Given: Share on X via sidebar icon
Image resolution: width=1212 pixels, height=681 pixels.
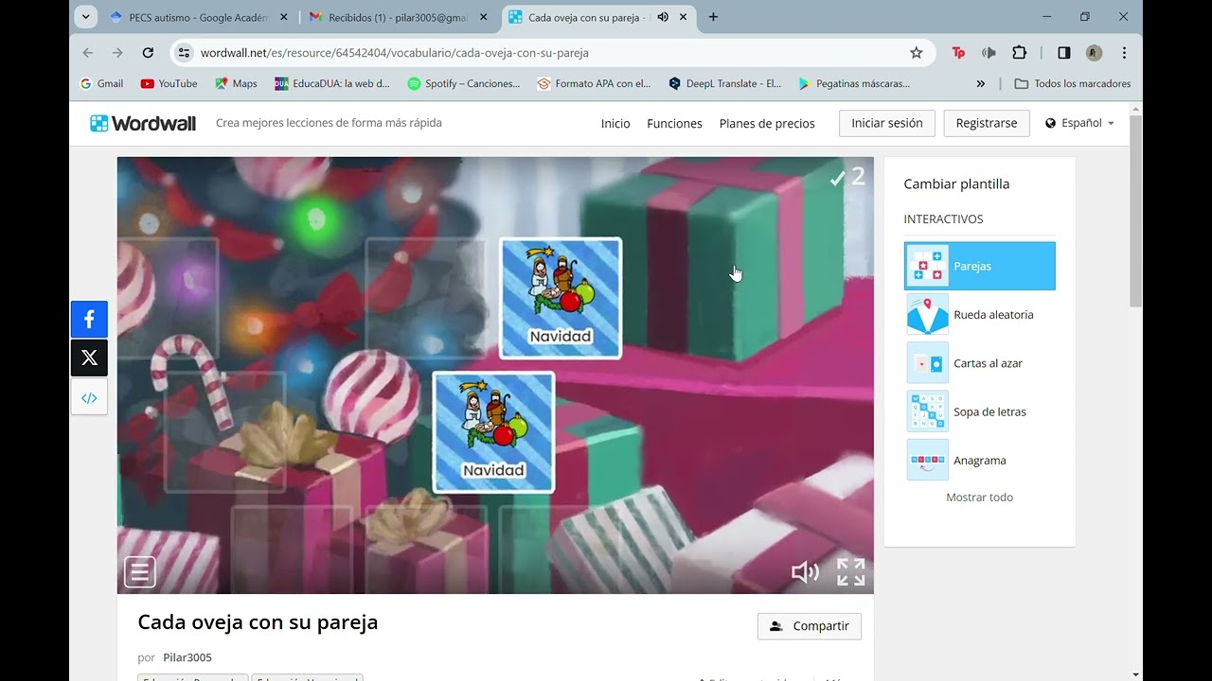Looking at the screenshot, I should pyautogui.click(x=89, y=358).
